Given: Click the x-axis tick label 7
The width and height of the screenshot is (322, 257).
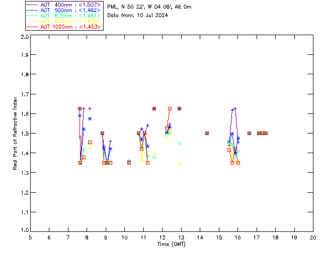Looking at the screenshot, I should pos(68,237).
